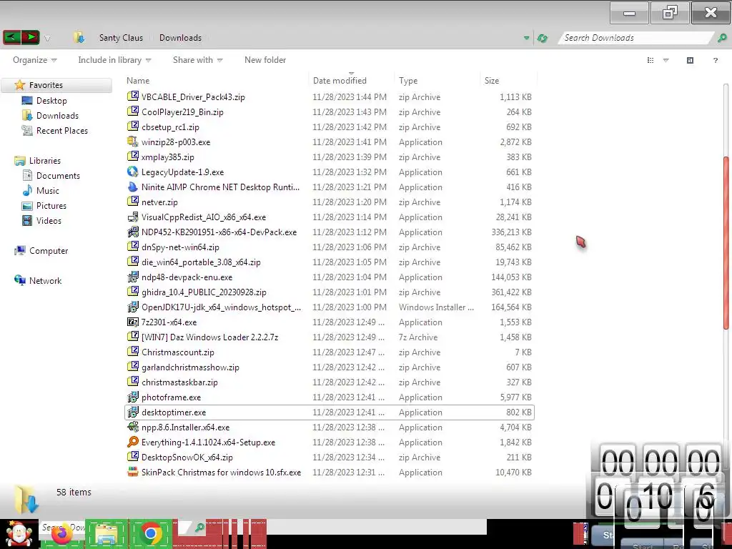Screen dimensions: 732x549
Task: Select the photoframe.exe icon
Action: pyautogui.click(x=133, y=397)
